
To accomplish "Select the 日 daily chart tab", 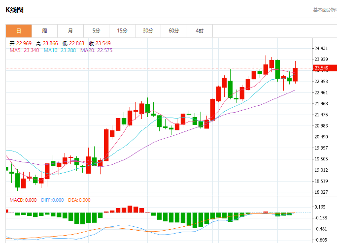I will click(x=19, y=31).
